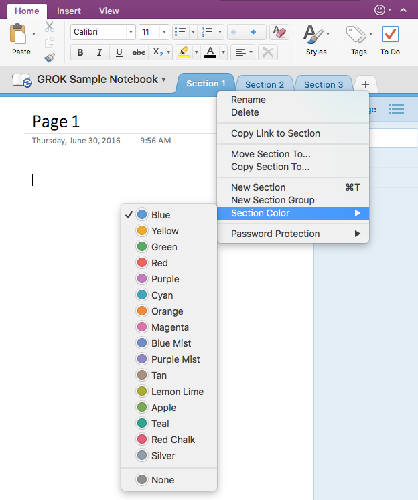The image size is (418, 500).
Task: Switch to the Home ribbon tab
Action: (x=27, y=11)
